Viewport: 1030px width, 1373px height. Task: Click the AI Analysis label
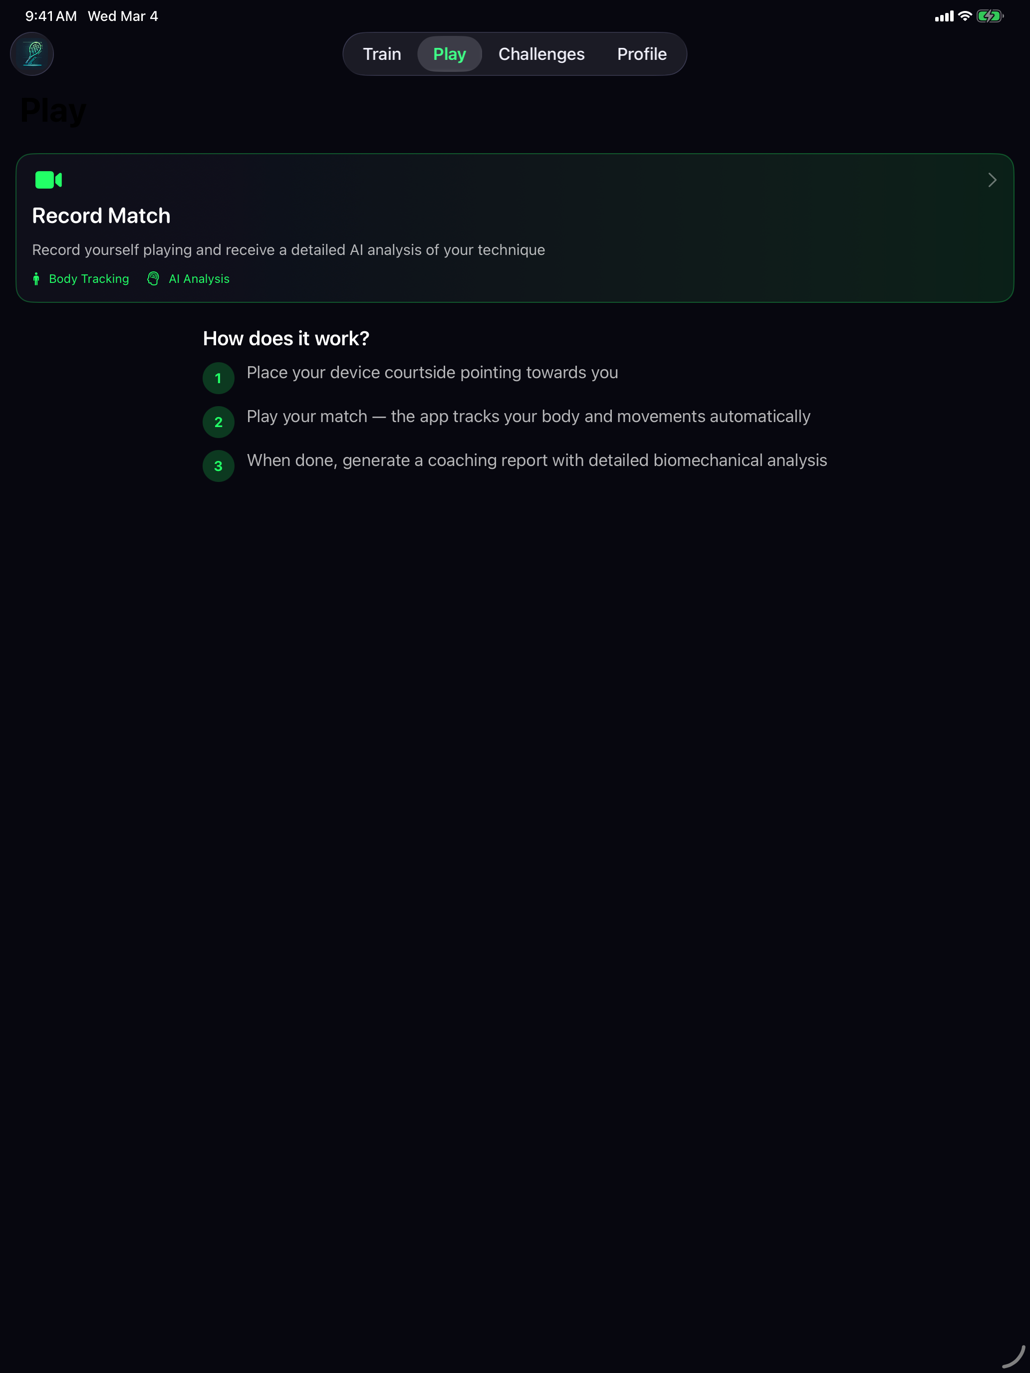pyautogui.click(x=199, y=278)
